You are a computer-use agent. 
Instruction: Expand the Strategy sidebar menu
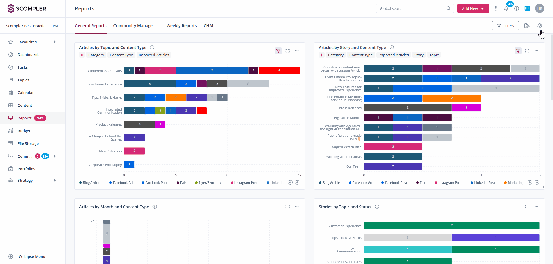55,180
